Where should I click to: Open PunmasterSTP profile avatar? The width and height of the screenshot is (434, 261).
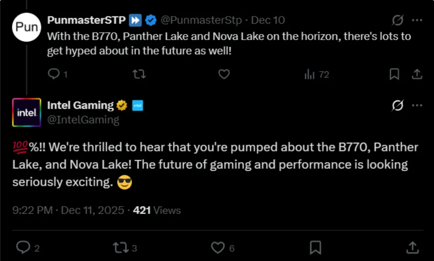pos(27,27)
